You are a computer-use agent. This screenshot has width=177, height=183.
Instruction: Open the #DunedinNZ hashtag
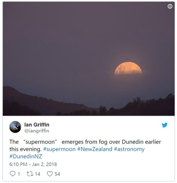(26, 157)
